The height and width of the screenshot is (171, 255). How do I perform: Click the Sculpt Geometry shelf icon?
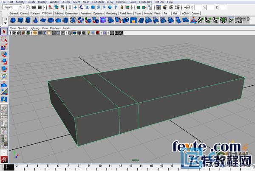pos(193,20)
